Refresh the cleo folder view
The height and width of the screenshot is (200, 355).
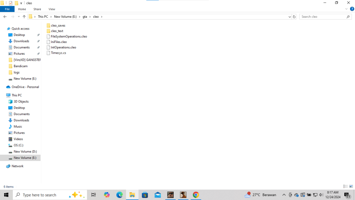[294, 17]
